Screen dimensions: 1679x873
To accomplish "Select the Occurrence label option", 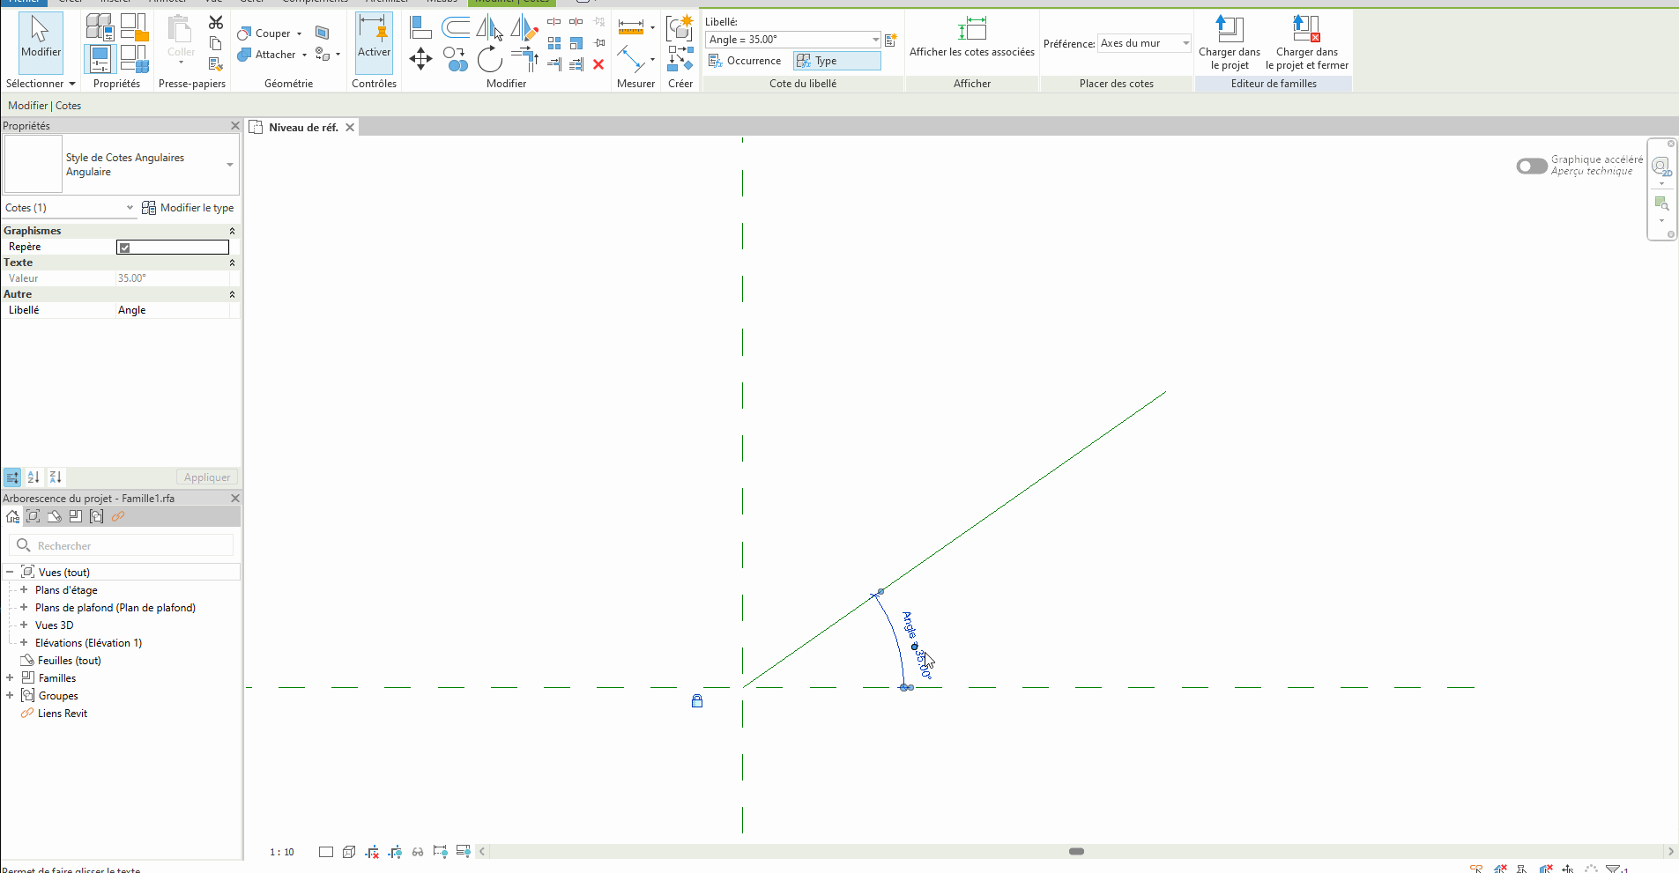I will click(x=745, y=61).
